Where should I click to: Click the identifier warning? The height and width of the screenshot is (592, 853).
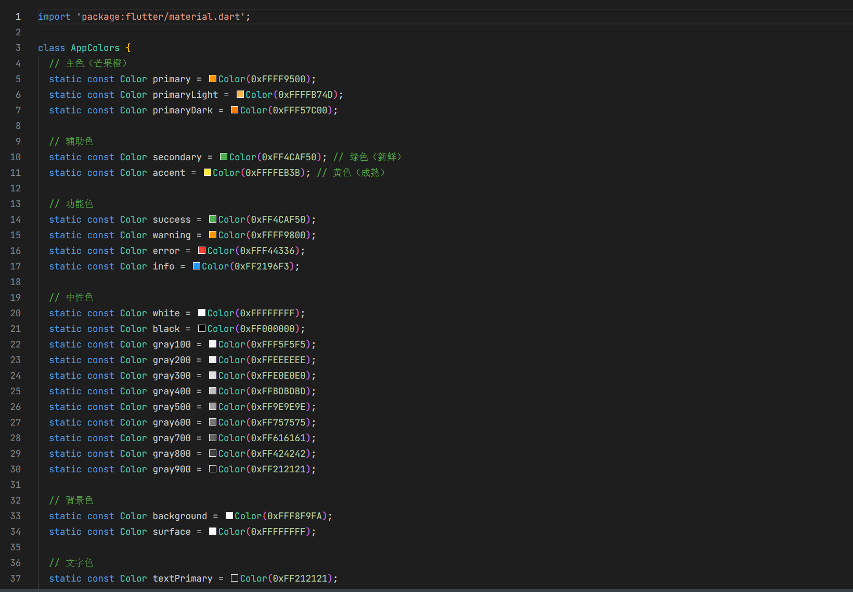click(172, 235)
